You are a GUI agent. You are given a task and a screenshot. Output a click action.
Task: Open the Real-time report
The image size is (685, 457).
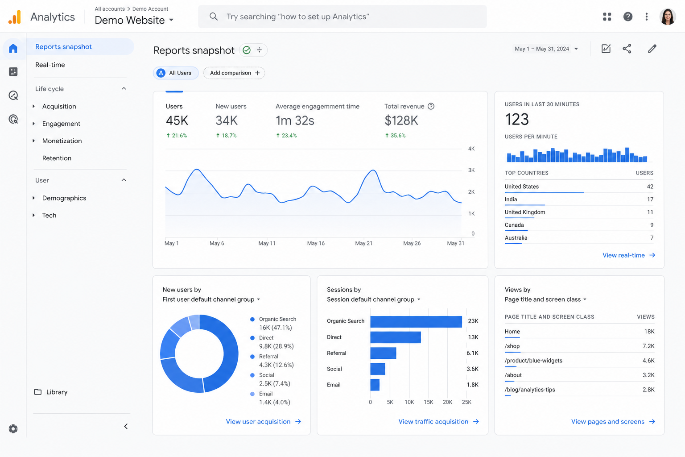click(50, 65)
